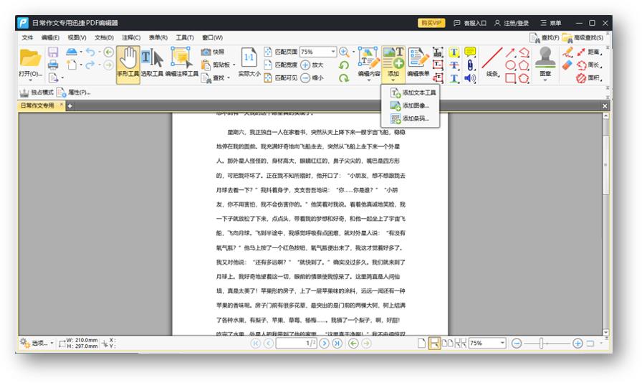Toggle single page layout in status bar
The width and height of the screenshot is (642, 383).
[x=421, y=343]
